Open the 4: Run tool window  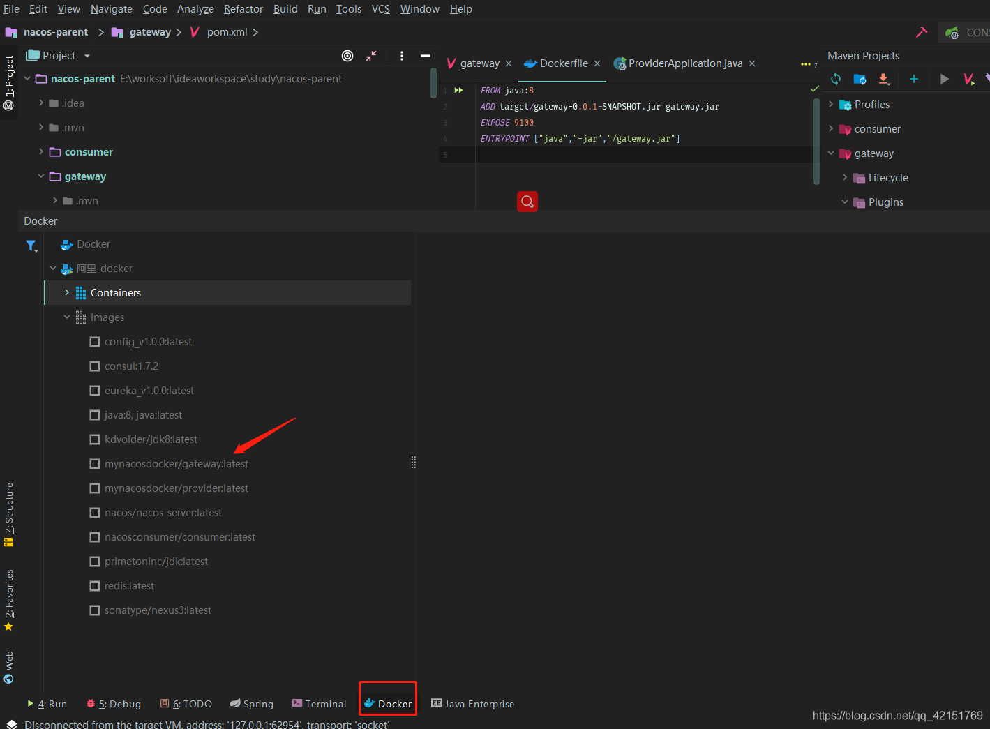tap(47, 704)
